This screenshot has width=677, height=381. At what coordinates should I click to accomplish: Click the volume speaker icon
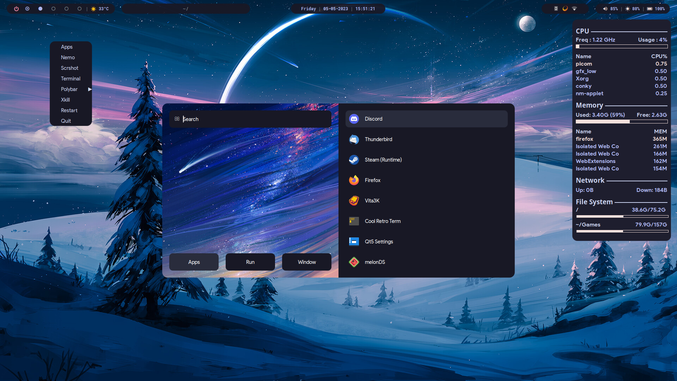click(x=605, y=9)
